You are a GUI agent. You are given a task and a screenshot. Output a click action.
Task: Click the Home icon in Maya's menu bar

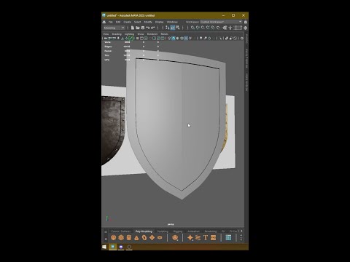tap(104, 22)
